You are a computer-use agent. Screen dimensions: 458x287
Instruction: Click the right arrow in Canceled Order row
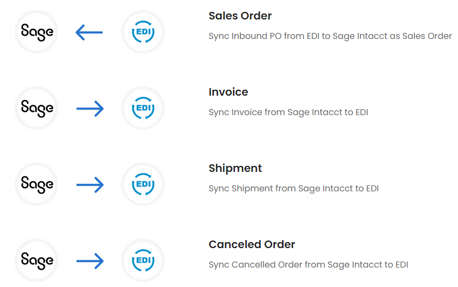click(90, 262)
